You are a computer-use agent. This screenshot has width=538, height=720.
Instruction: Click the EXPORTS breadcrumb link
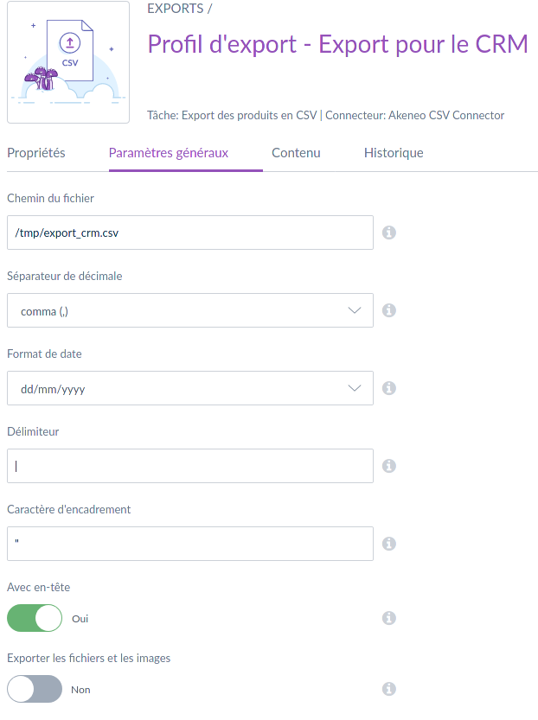click(x=176, y=9)
